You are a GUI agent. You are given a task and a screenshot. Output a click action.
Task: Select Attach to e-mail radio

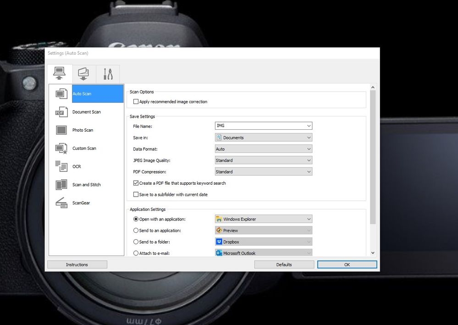pos(136,253)
